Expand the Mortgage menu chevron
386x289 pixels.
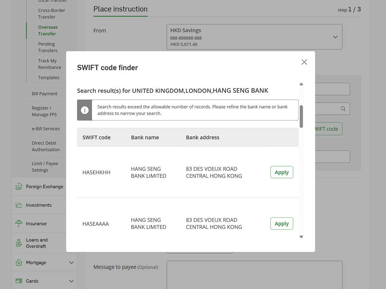72,262
